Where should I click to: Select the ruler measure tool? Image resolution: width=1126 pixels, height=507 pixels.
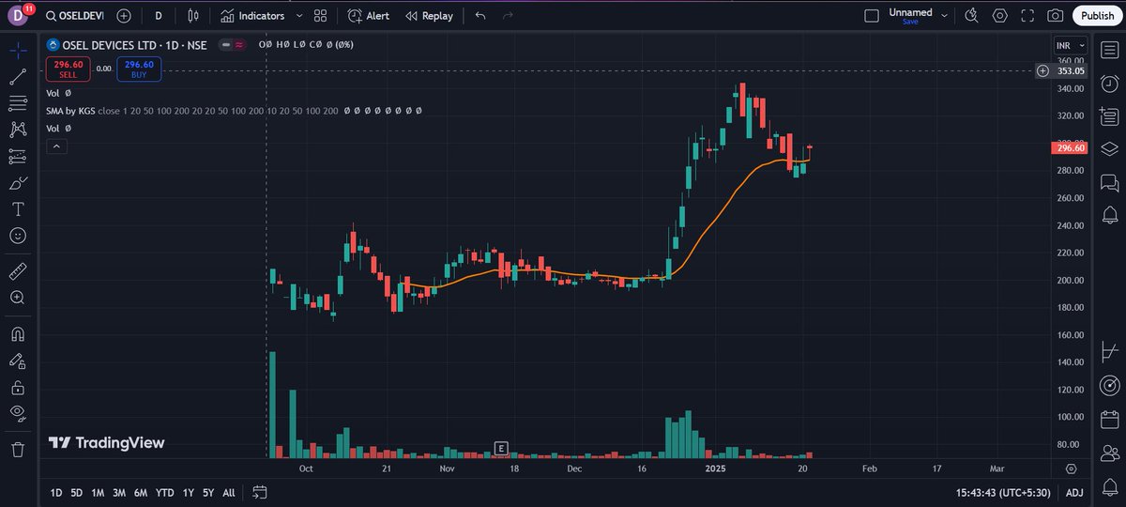pyautogui.click(x=18, y=271)
